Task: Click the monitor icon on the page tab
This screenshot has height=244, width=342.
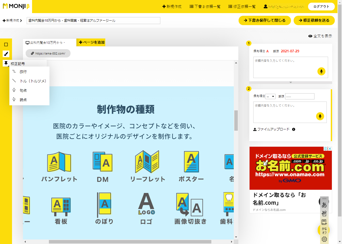Action: tap(28, 42)
